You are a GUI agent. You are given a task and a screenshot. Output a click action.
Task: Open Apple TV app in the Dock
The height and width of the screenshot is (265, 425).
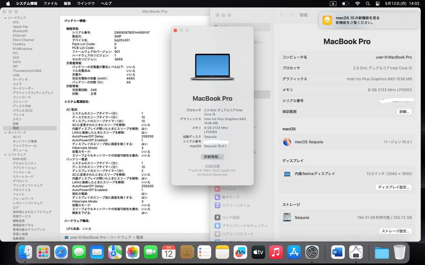point(258,252)
